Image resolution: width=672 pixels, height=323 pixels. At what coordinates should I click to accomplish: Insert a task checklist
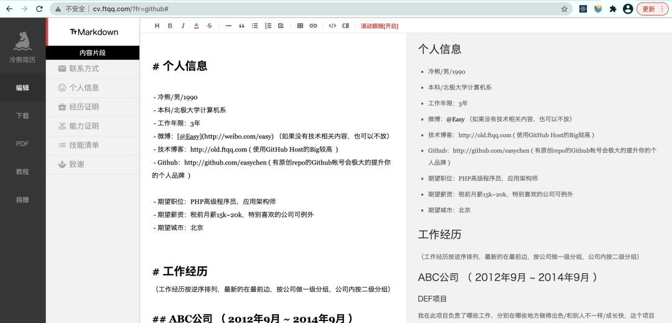pos(281,25)
